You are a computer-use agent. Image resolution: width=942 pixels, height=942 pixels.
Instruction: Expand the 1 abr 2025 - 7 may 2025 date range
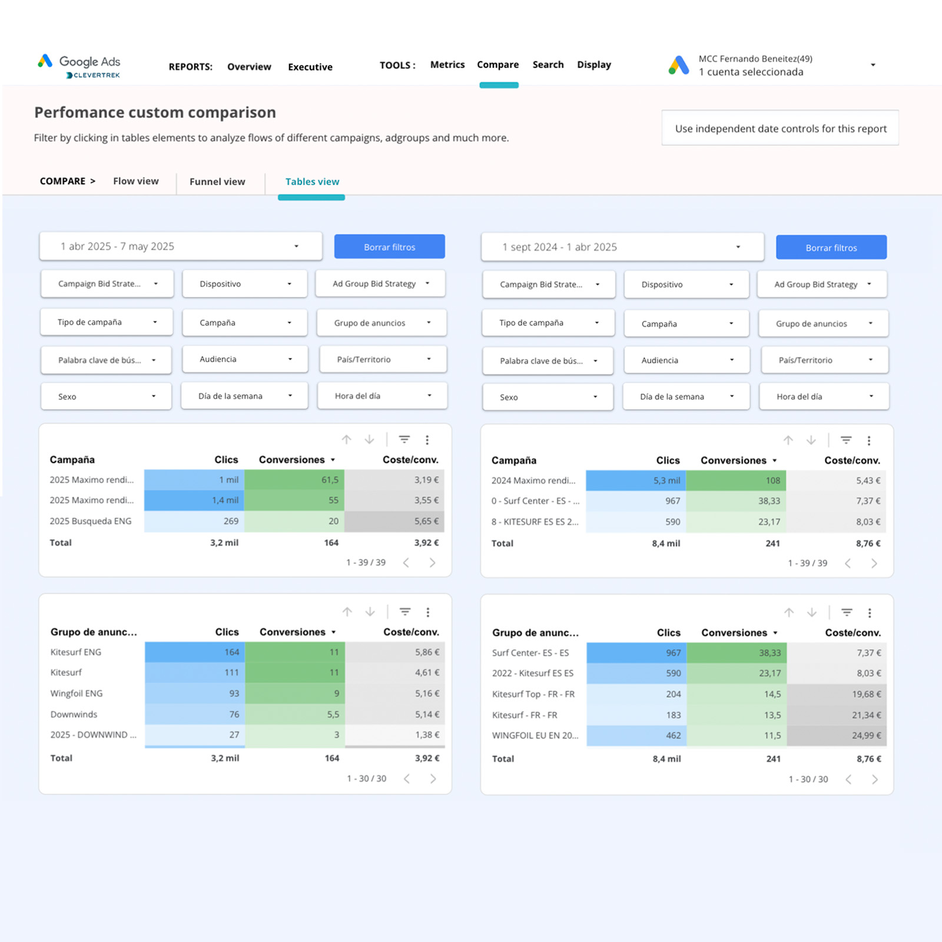pos(180,246)
